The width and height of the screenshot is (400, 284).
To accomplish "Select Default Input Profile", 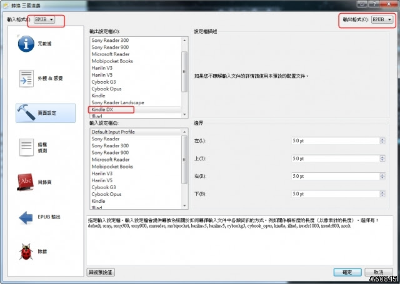I will click(136, 132).
